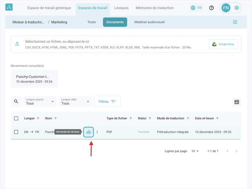Select all rows with header checkbox
The height and width of the screenshot is (189, 252).
[x=16, y=118]
